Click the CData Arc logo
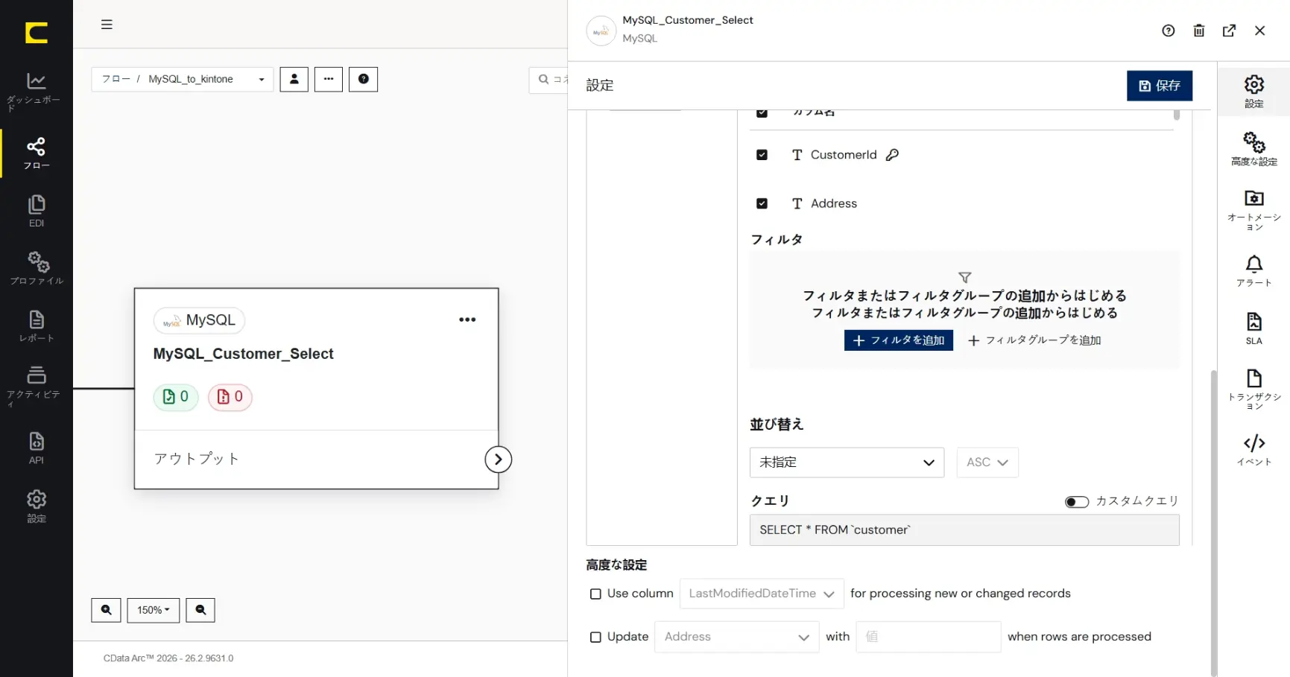The height and width of the screenshot is (677, 1290). pos(36,33)
